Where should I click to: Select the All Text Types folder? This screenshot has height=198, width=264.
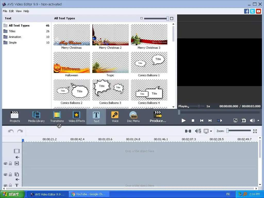[27, 26]
